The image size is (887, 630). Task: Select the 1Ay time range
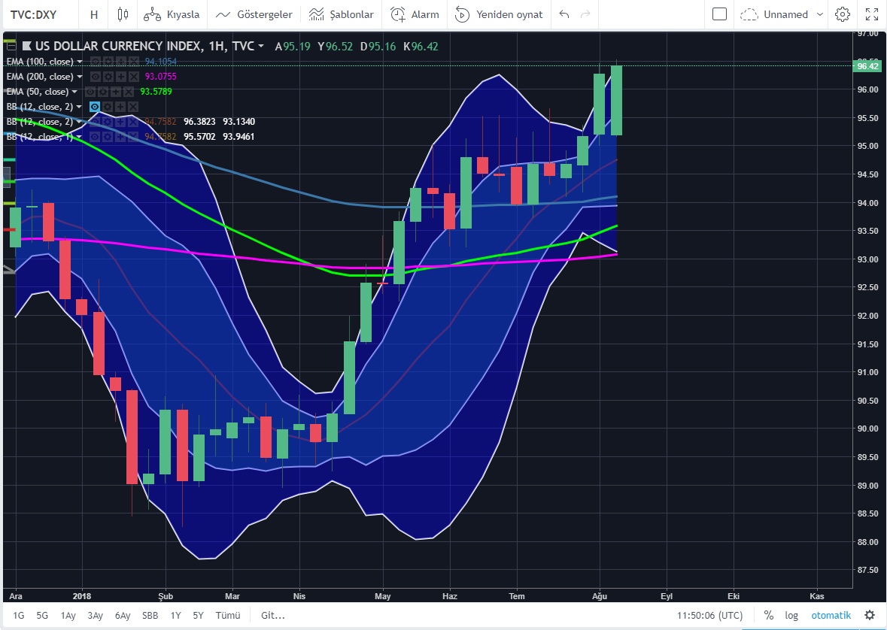[x=68, y=615]
